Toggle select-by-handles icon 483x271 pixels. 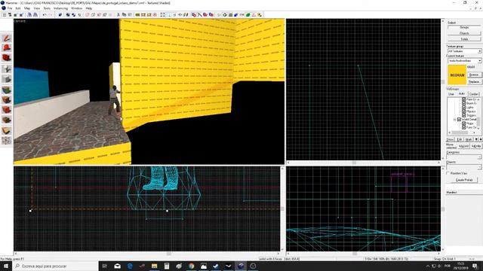pos(163,15)
